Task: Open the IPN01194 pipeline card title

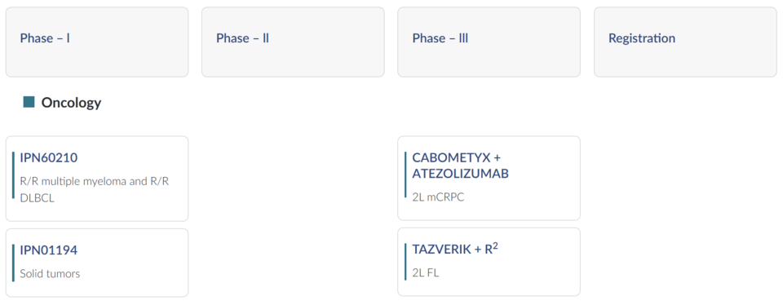Action: click(49, 250)
